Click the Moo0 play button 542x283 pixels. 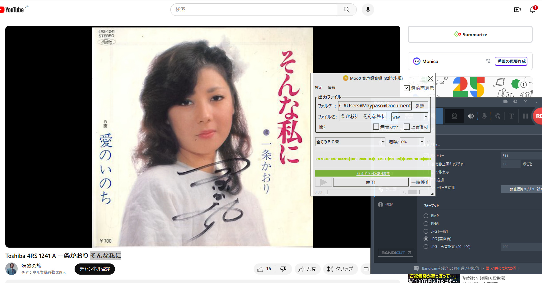tap(324, 182)
